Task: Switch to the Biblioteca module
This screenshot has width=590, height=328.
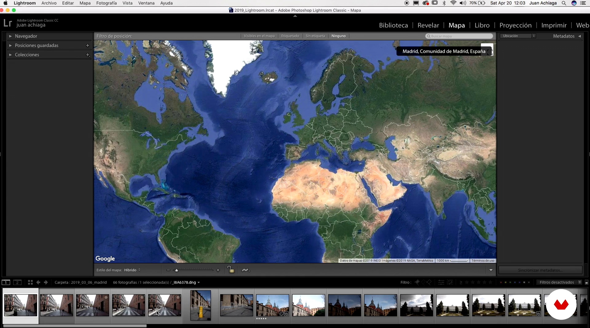Action: point(393,25)
